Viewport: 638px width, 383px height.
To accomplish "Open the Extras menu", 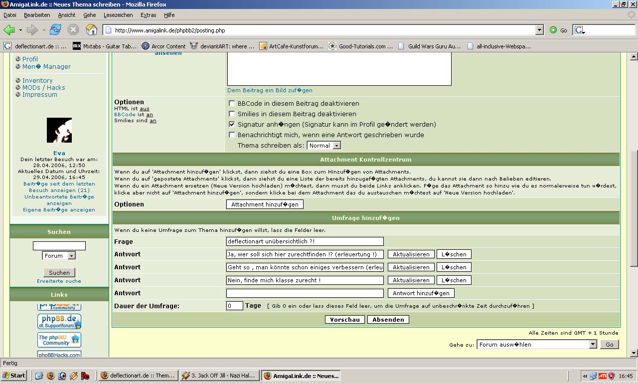I will 148,15.
